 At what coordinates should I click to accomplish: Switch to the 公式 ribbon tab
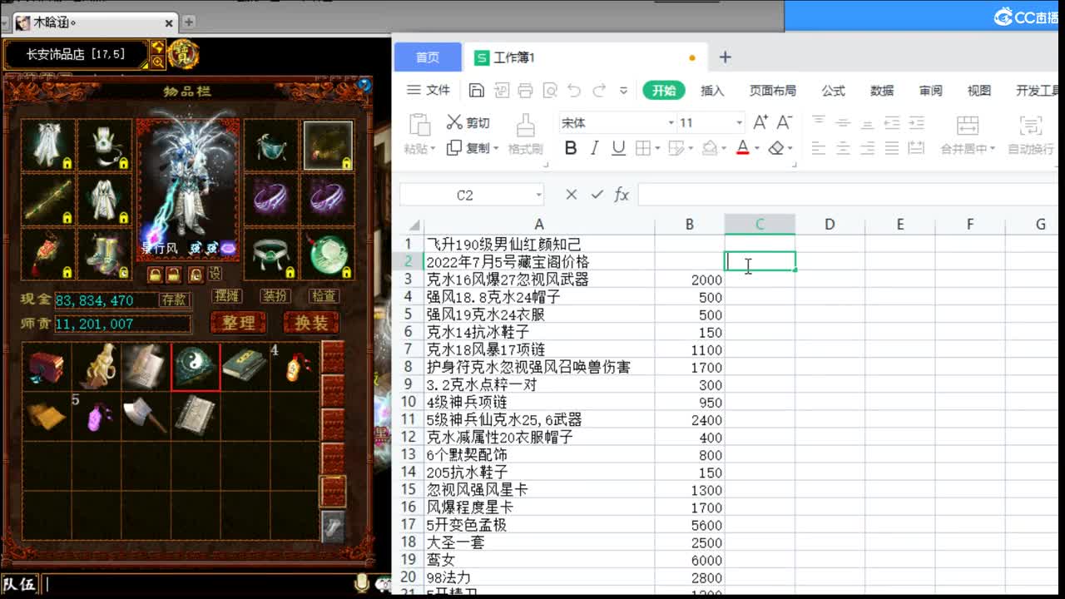(833, 90)
